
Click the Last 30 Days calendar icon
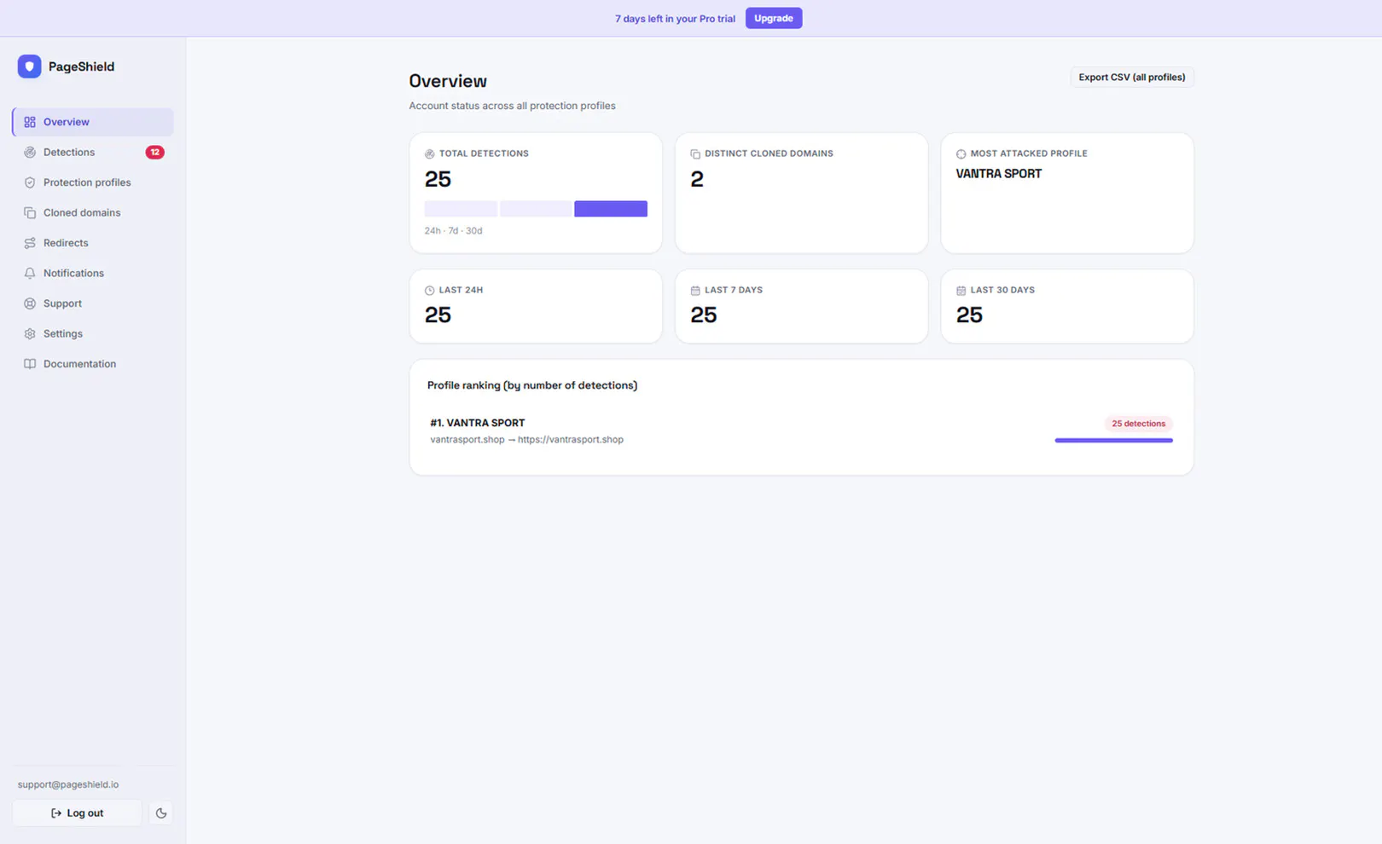tap(961, 291)
